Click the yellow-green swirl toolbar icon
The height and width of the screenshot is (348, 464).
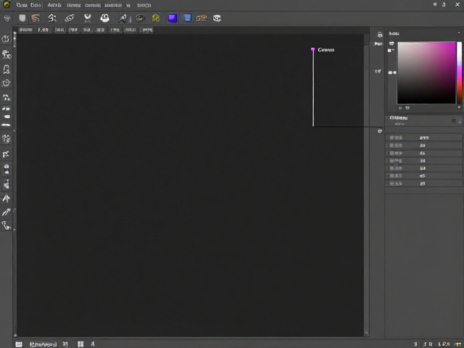(156, 18)
